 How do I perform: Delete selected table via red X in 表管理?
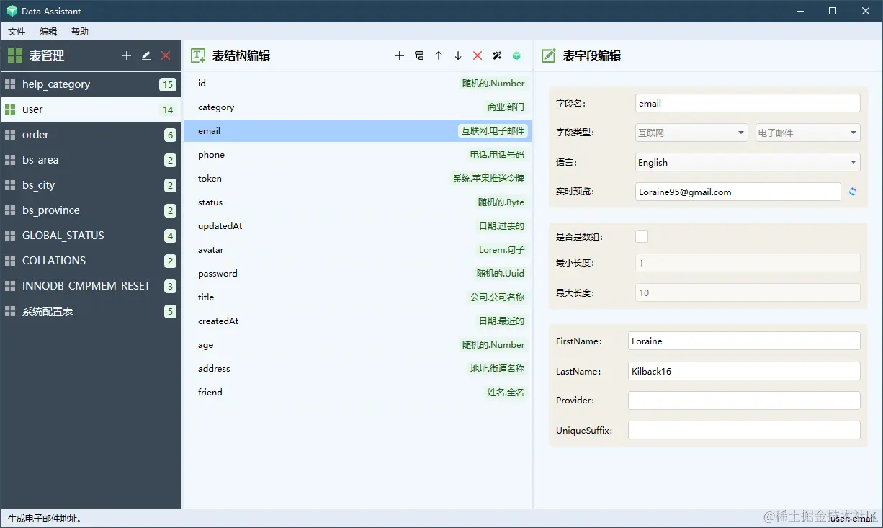(x=166, y=55)
